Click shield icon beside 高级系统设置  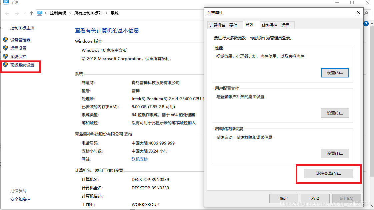(5, 65)
